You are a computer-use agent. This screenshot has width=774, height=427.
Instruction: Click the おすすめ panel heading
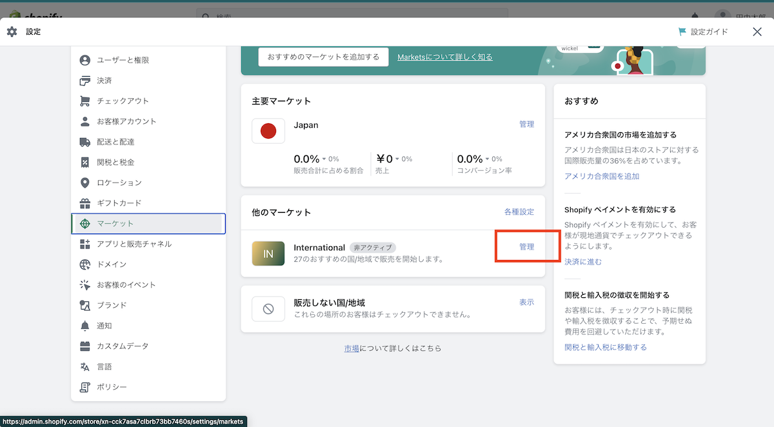point(581,101)
